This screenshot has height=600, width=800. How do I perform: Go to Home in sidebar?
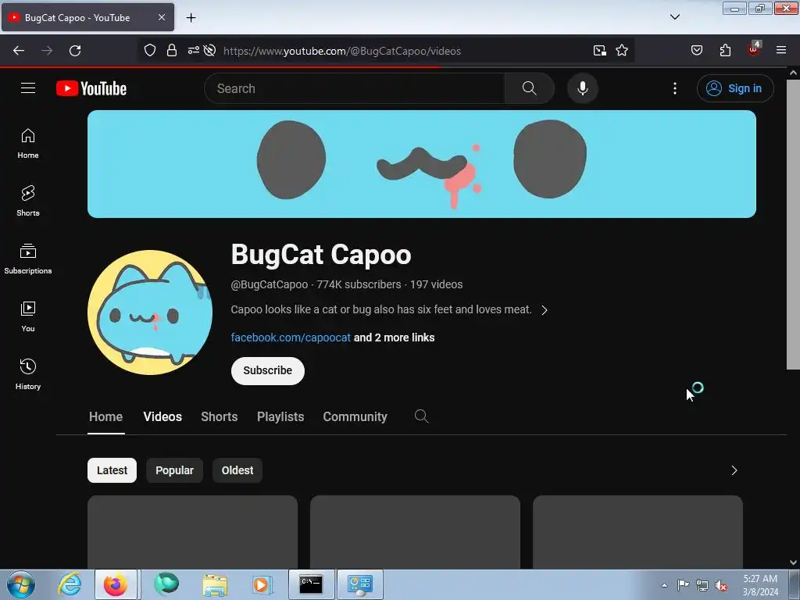coord(28,144)
